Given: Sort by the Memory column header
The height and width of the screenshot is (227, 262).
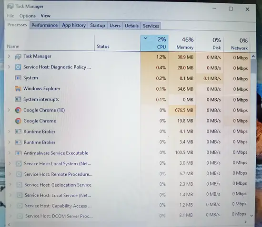Looking at the screenshot, I should (x=182, y=43).
